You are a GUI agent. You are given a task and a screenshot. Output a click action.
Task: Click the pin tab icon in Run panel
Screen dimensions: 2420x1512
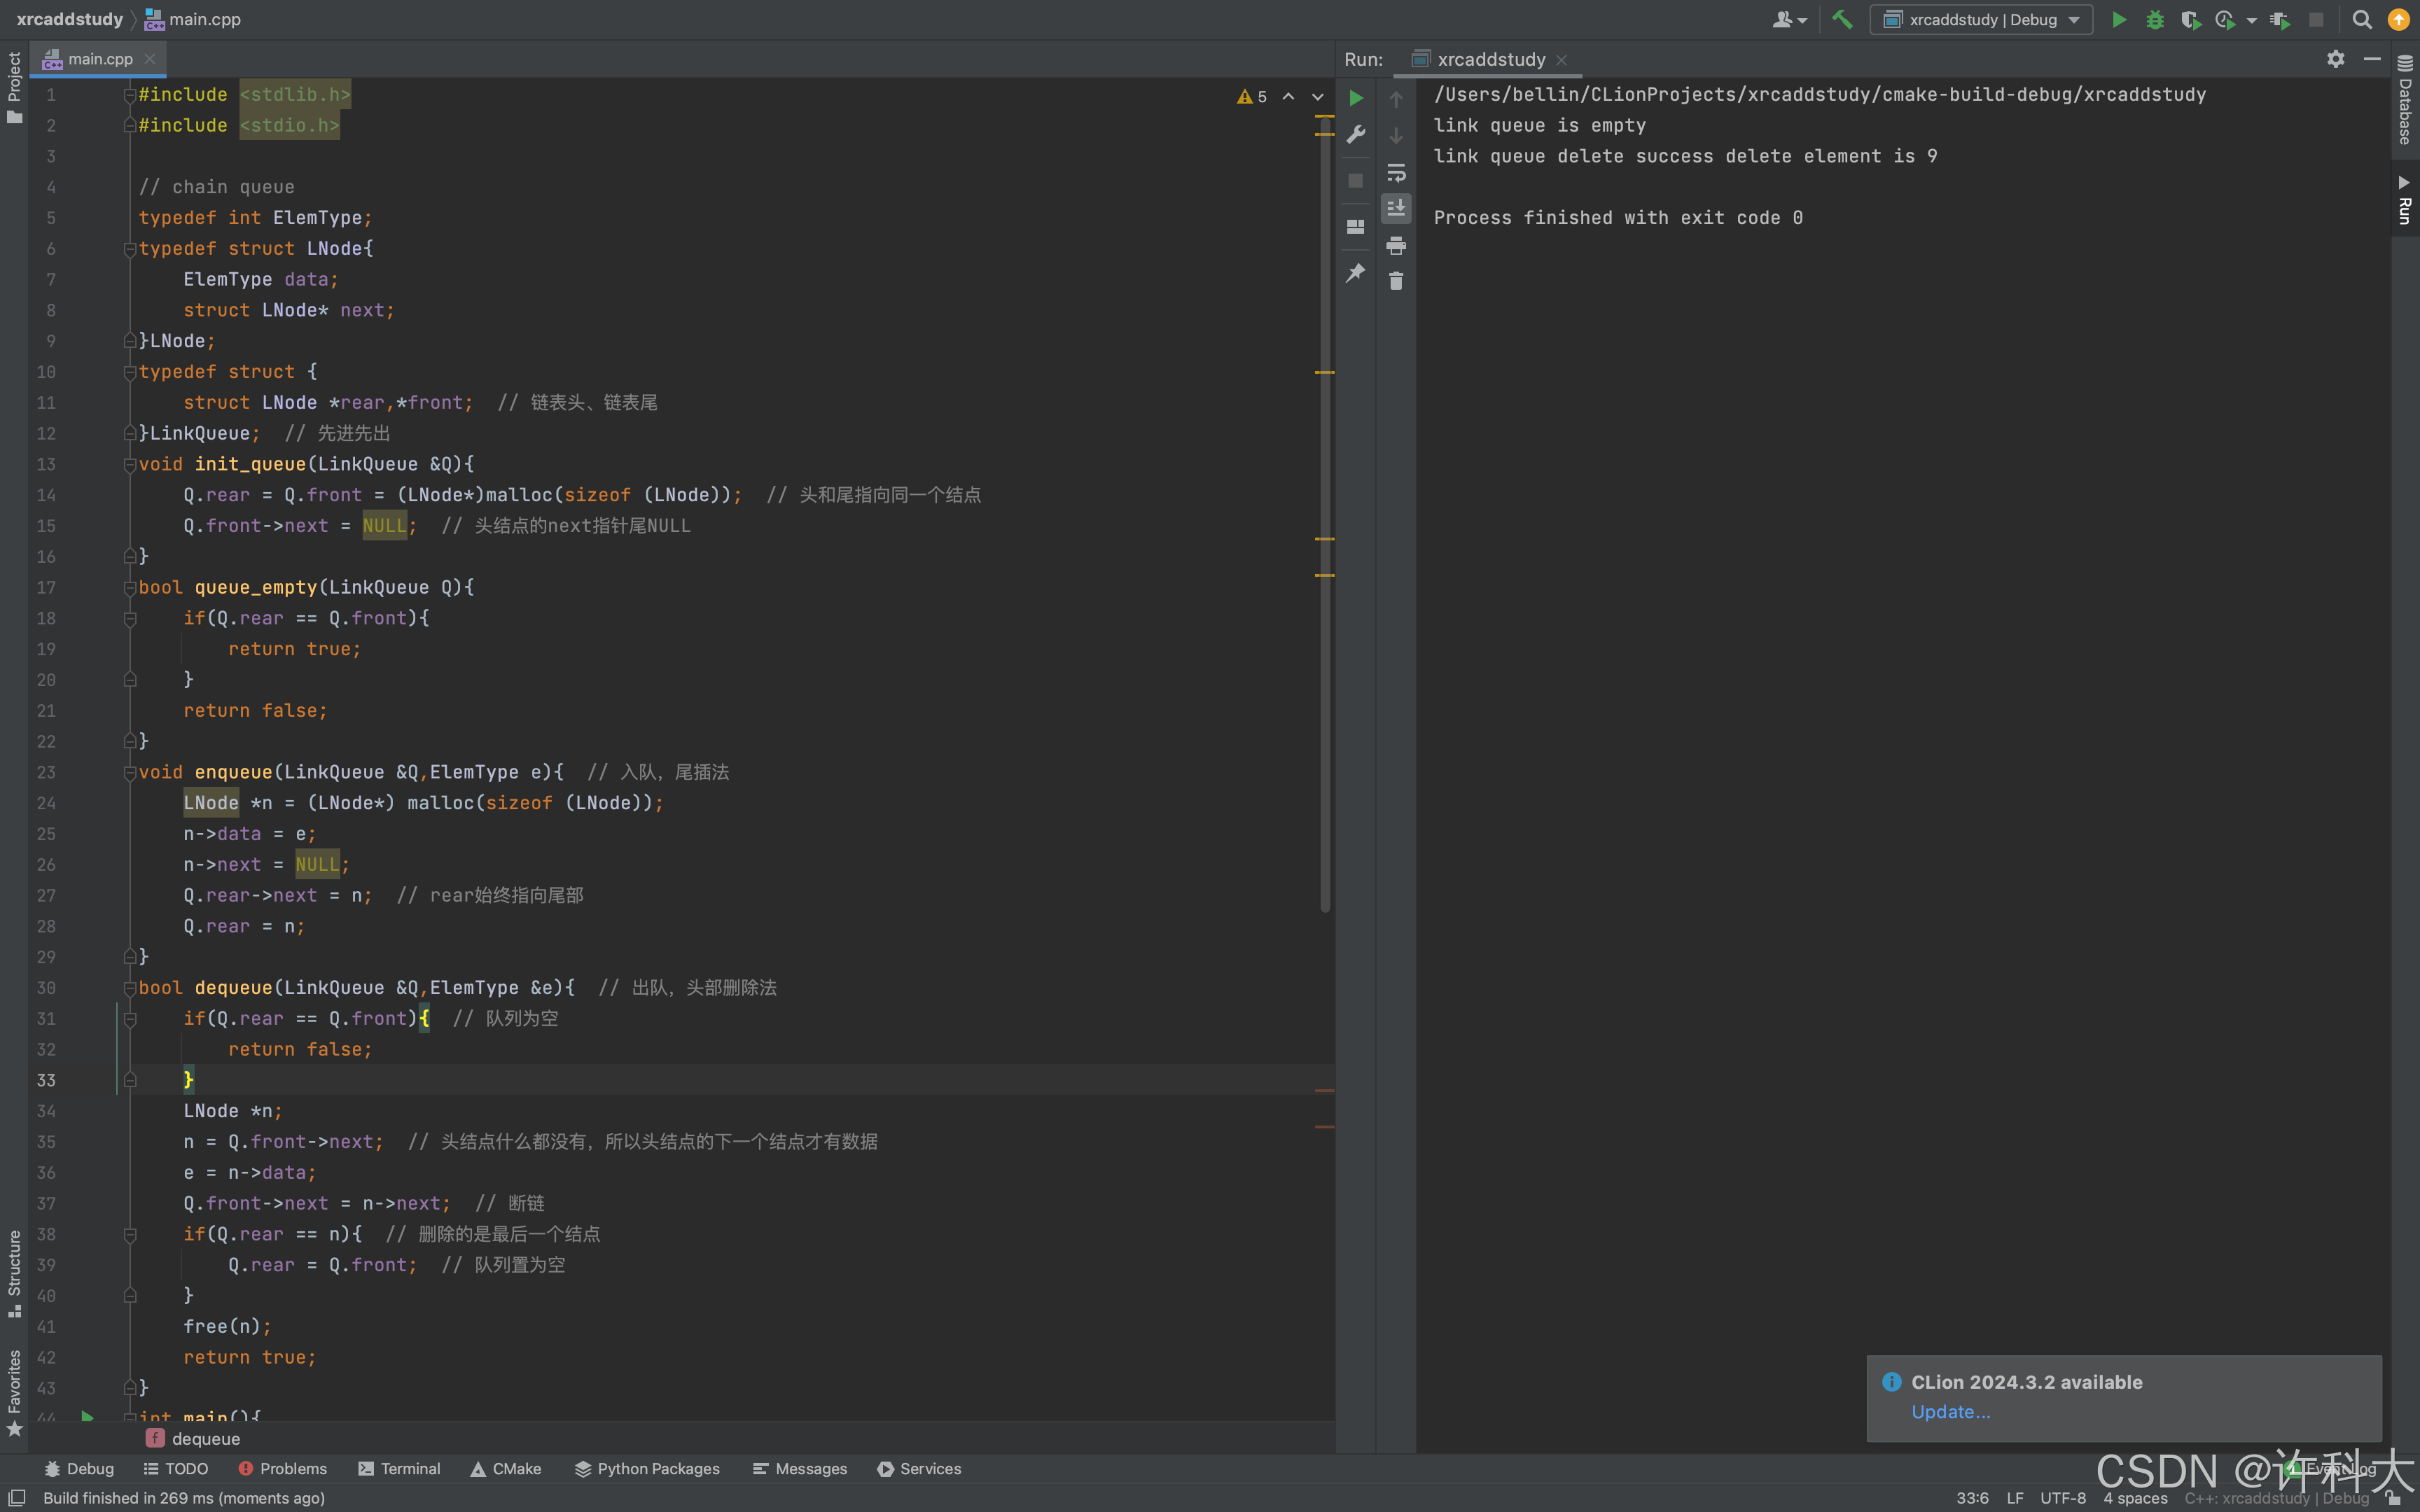point(1356,272)
